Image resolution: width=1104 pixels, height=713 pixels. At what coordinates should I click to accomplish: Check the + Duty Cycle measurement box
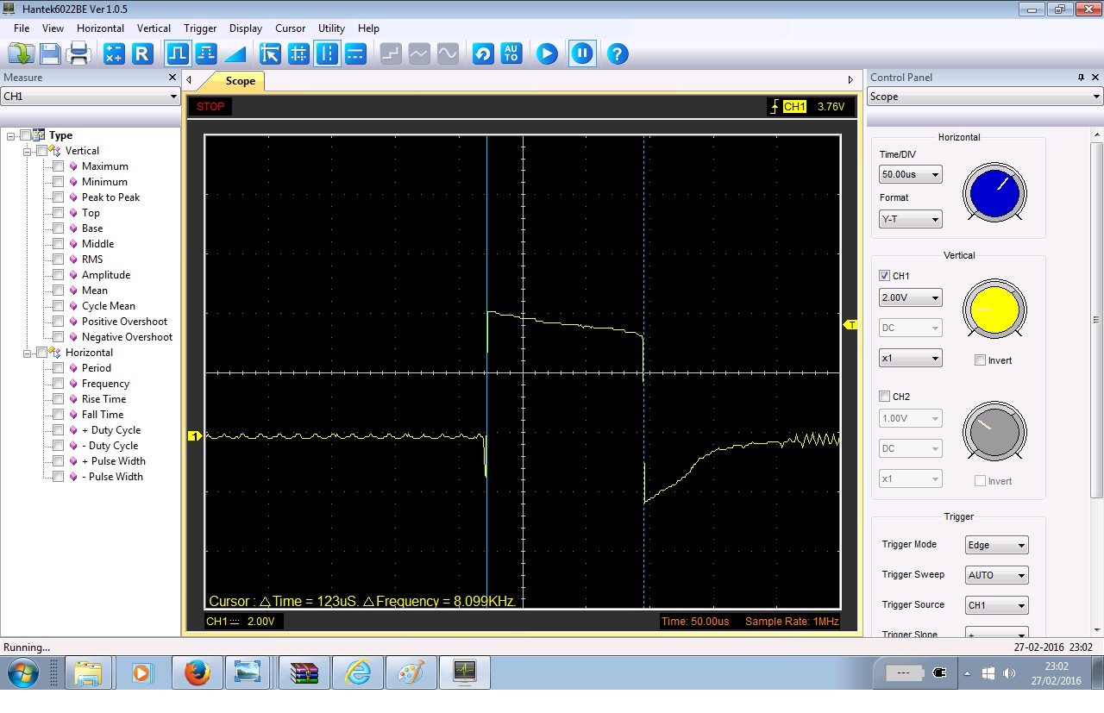[x=58, y=430]
